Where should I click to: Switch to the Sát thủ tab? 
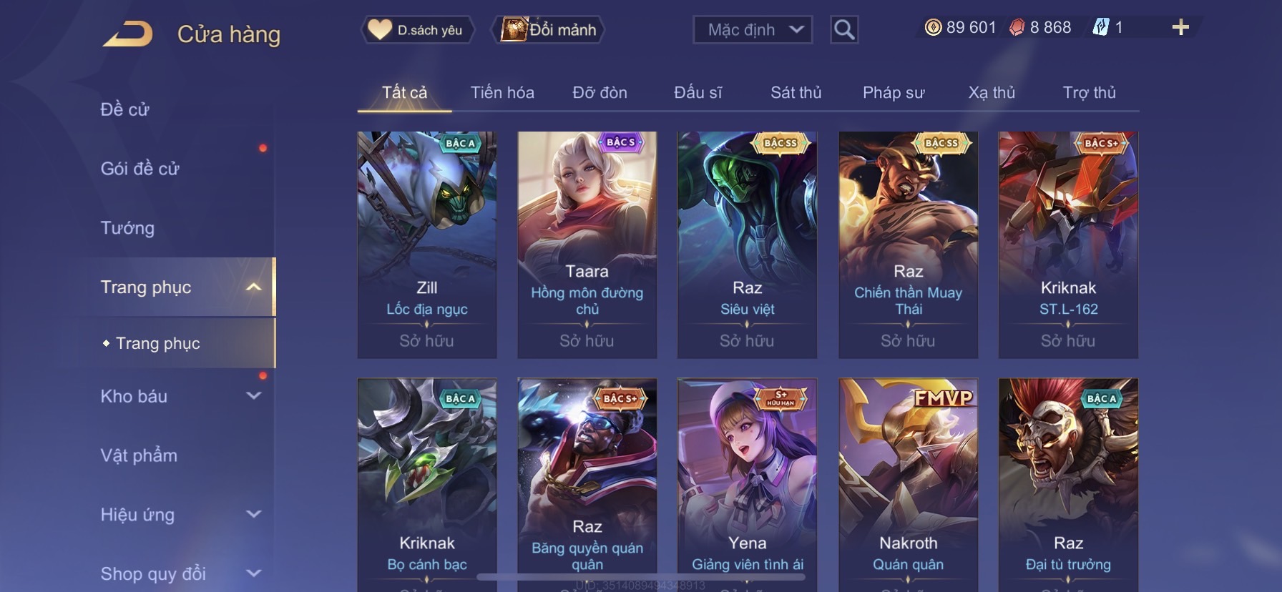[796, 92]
